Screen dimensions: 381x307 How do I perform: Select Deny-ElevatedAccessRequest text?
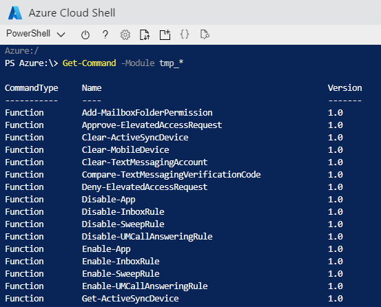pyautogui.click(x=145, y=187)
